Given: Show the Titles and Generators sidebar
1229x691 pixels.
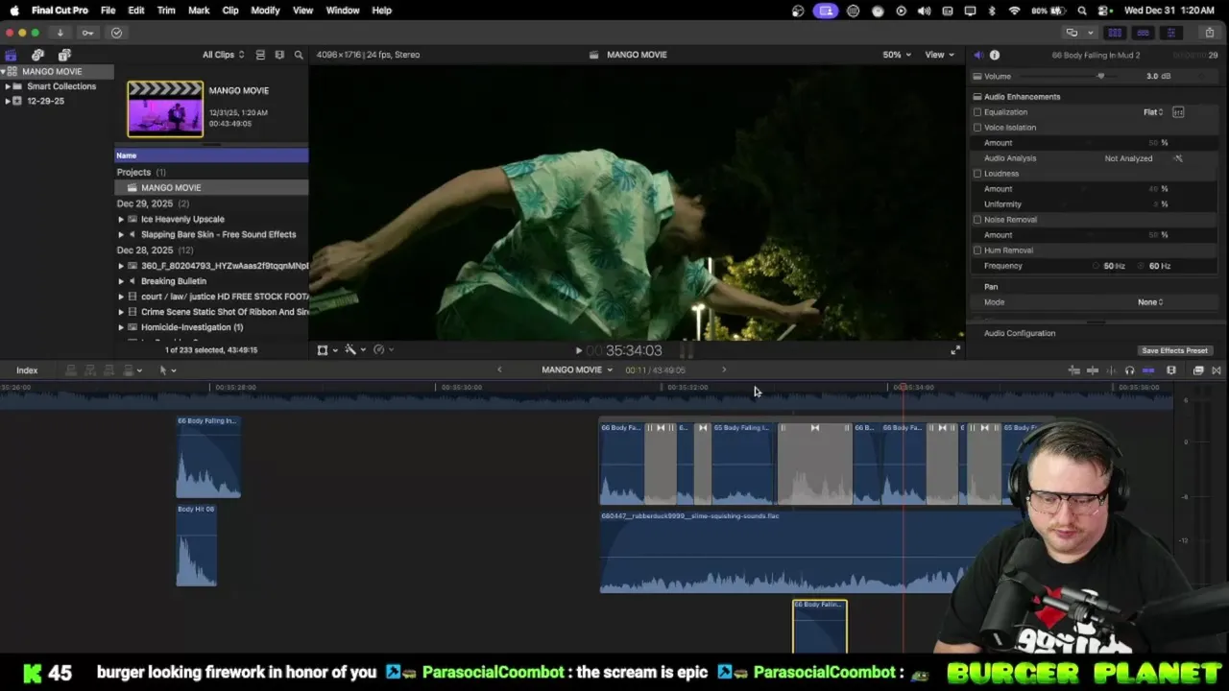Looking at the screenshot, I should (64, 55).
